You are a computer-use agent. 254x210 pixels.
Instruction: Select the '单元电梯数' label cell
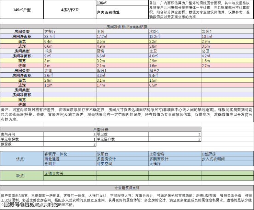[x=22, y=139]
